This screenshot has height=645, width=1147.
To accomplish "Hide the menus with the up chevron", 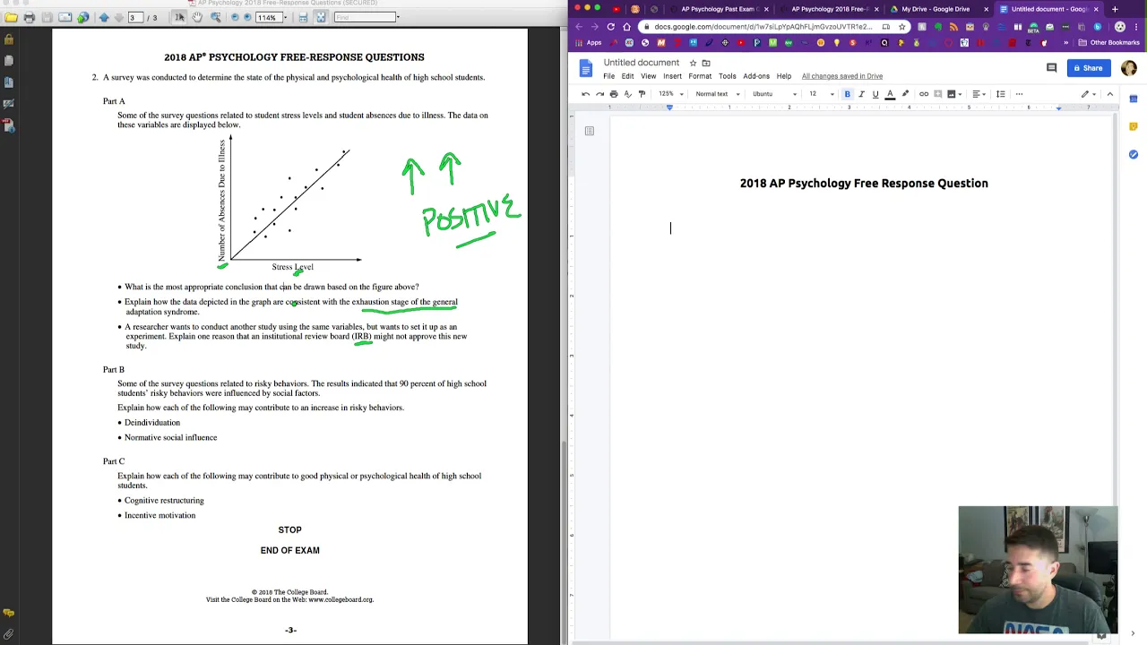I will point(1109,94).
